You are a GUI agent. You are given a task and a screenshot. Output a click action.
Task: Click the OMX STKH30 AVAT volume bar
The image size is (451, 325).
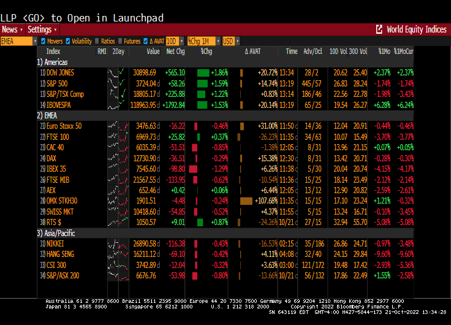click(246, 201)
